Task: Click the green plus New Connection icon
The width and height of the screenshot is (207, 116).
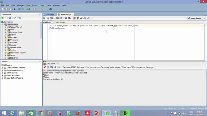Action: point(2,18)
